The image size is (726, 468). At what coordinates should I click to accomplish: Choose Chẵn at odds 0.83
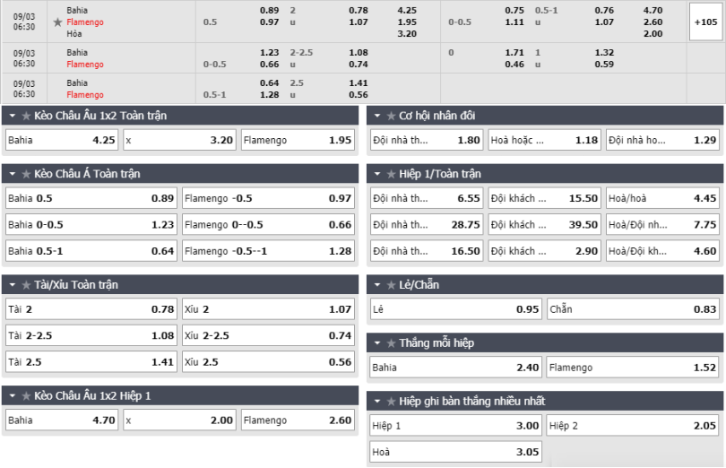pyautogui.click(x=633, y=309)
